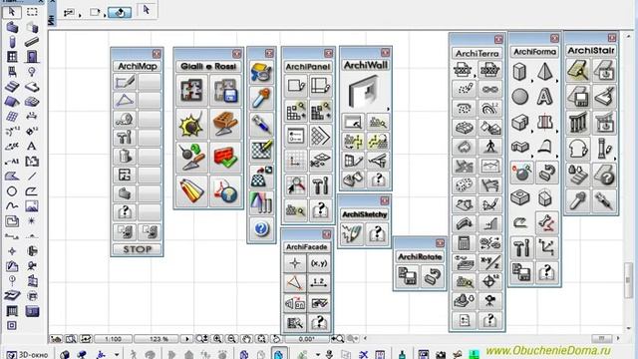This screenshot has height=359, width=638.
Task: Open the arrow next to zoom percentage
Action: click(187, 339)
